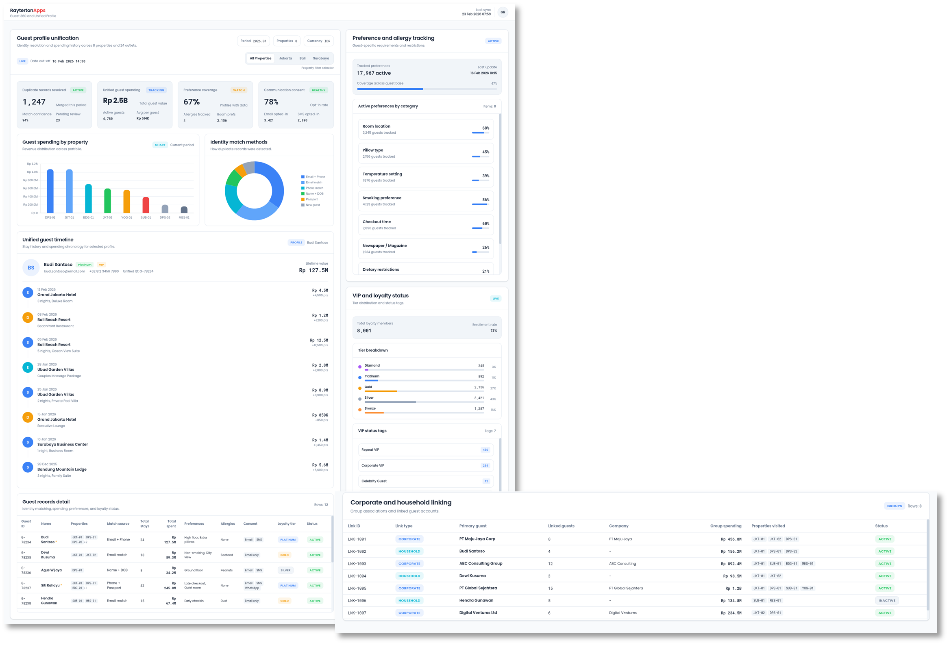This screenshot has height=645, width=949.
Task: Toggle the ACTIVE status on Budi Santoso's record
Action: pos(315,539)
